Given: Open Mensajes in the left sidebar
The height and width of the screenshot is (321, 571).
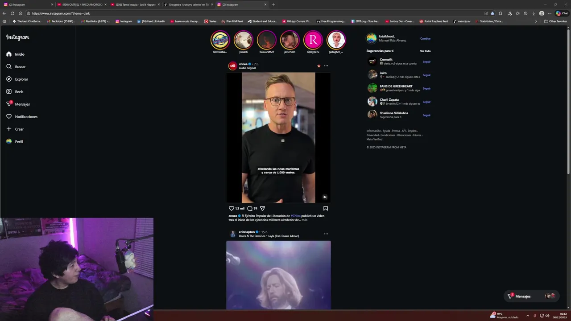Looking at the screenshot, I should pos(18,104).
